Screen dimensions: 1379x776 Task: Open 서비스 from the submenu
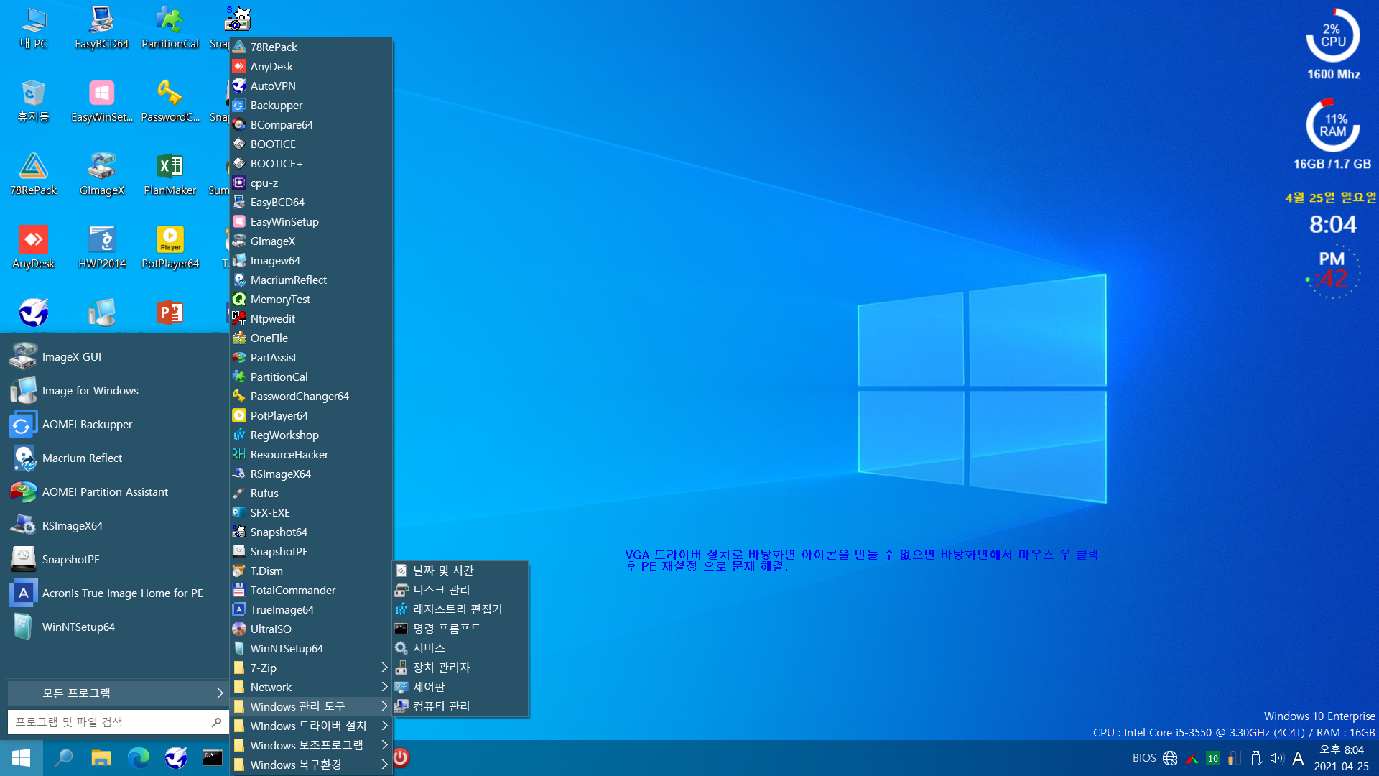pyautogui.click(x=460, y=647)
